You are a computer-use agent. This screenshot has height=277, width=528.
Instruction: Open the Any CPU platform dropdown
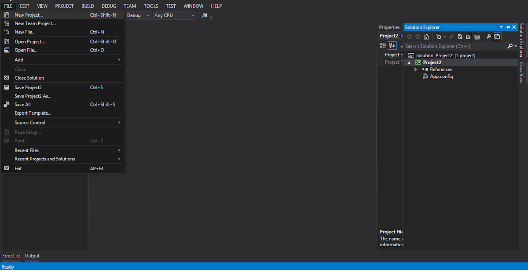coord(193,15)
